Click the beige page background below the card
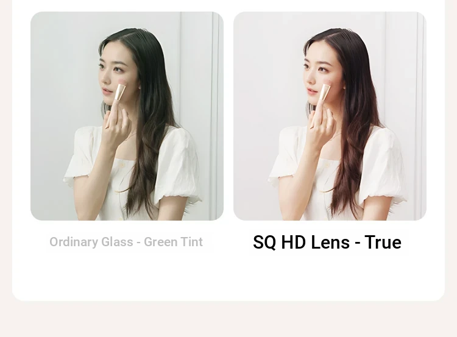Image resolution: width=457 pixels, height=337 pixels. click(x=228, y=319)
